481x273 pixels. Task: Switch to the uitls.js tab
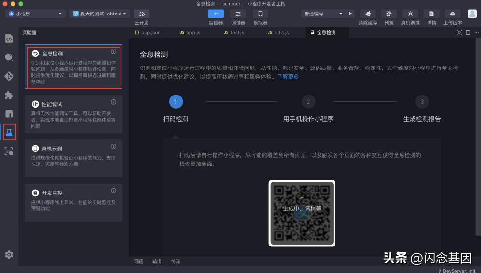pos(279,32)
